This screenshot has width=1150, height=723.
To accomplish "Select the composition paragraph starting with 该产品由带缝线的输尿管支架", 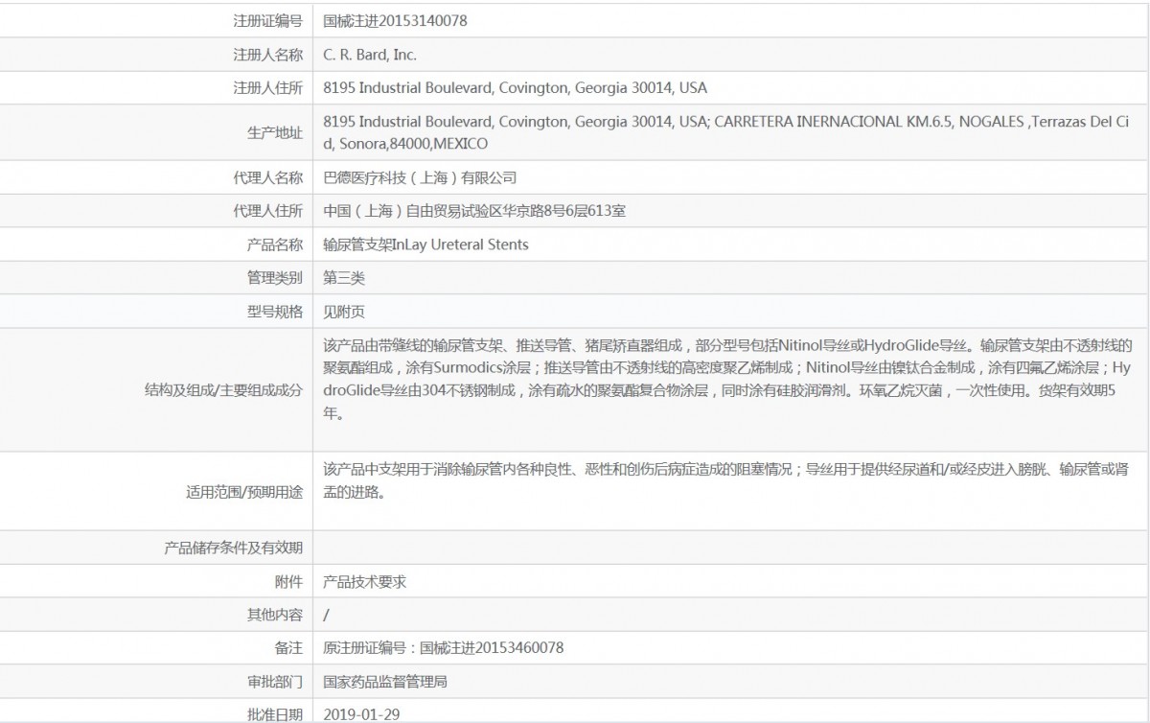I will pos(728,380).
